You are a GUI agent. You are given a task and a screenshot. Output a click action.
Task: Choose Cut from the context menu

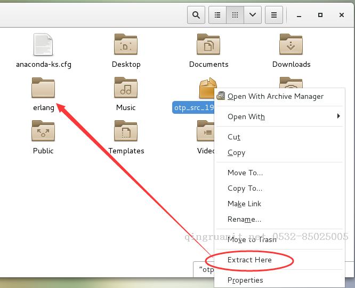pos(234,137)
